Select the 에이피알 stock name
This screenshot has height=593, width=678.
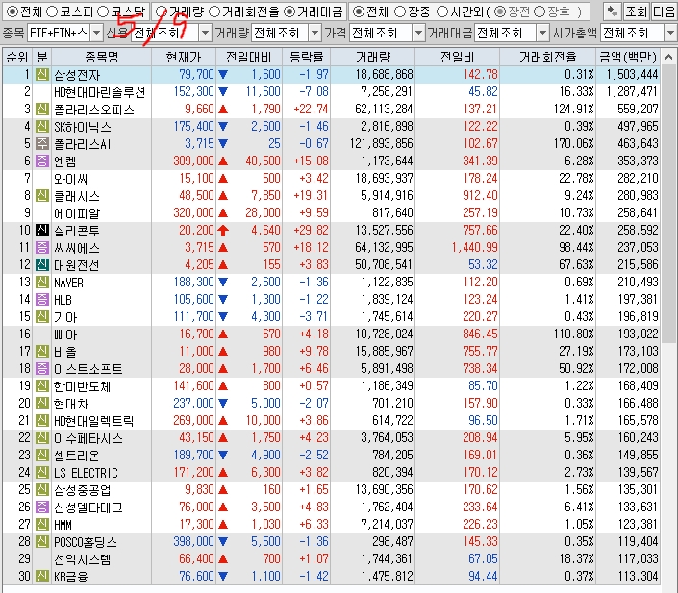[77, 213]
